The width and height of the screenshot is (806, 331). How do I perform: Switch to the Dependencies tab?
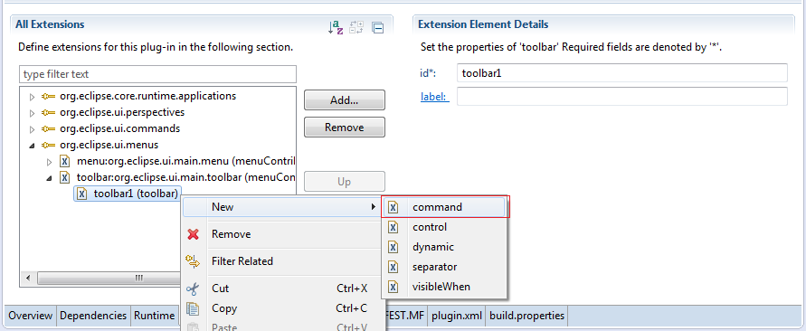pyautogui.click(x=93, y=316)
